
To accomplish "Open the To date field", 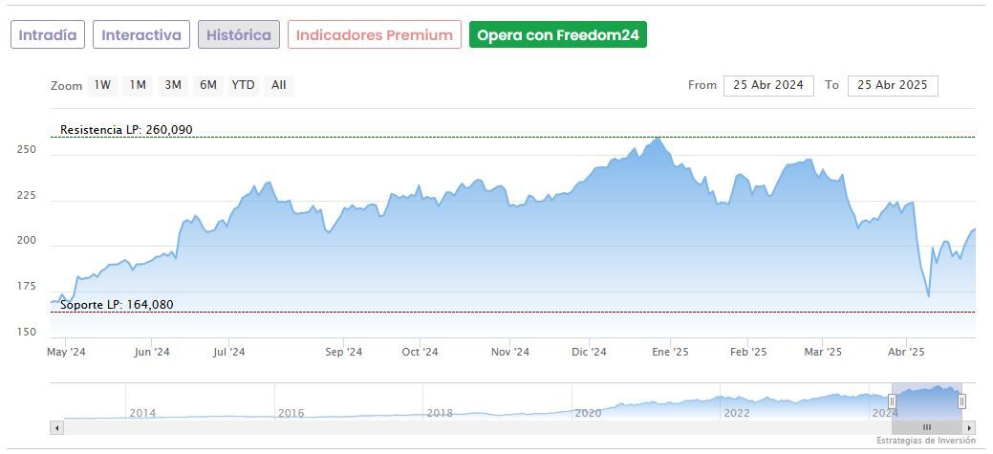I will [x=893, y=85].
